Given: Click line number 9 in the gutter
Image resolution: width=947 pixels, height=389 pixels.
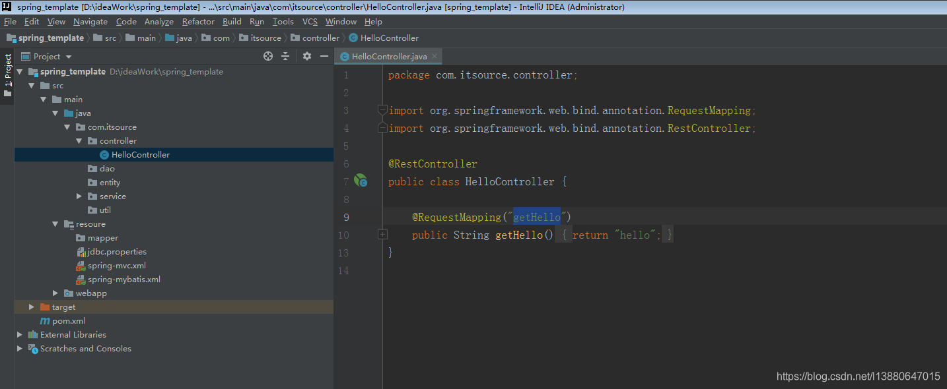Looking at the screenshot, I should 345,217.
